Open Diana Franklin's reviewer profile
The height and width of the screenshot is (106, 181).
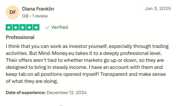[38, 9]
